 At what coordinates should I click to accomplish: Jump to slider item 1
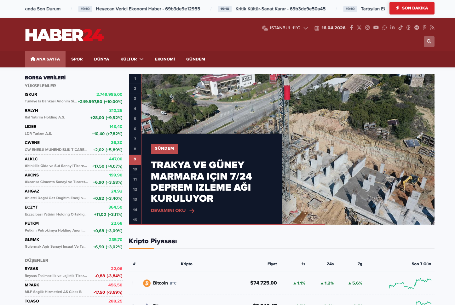[135, 78]
